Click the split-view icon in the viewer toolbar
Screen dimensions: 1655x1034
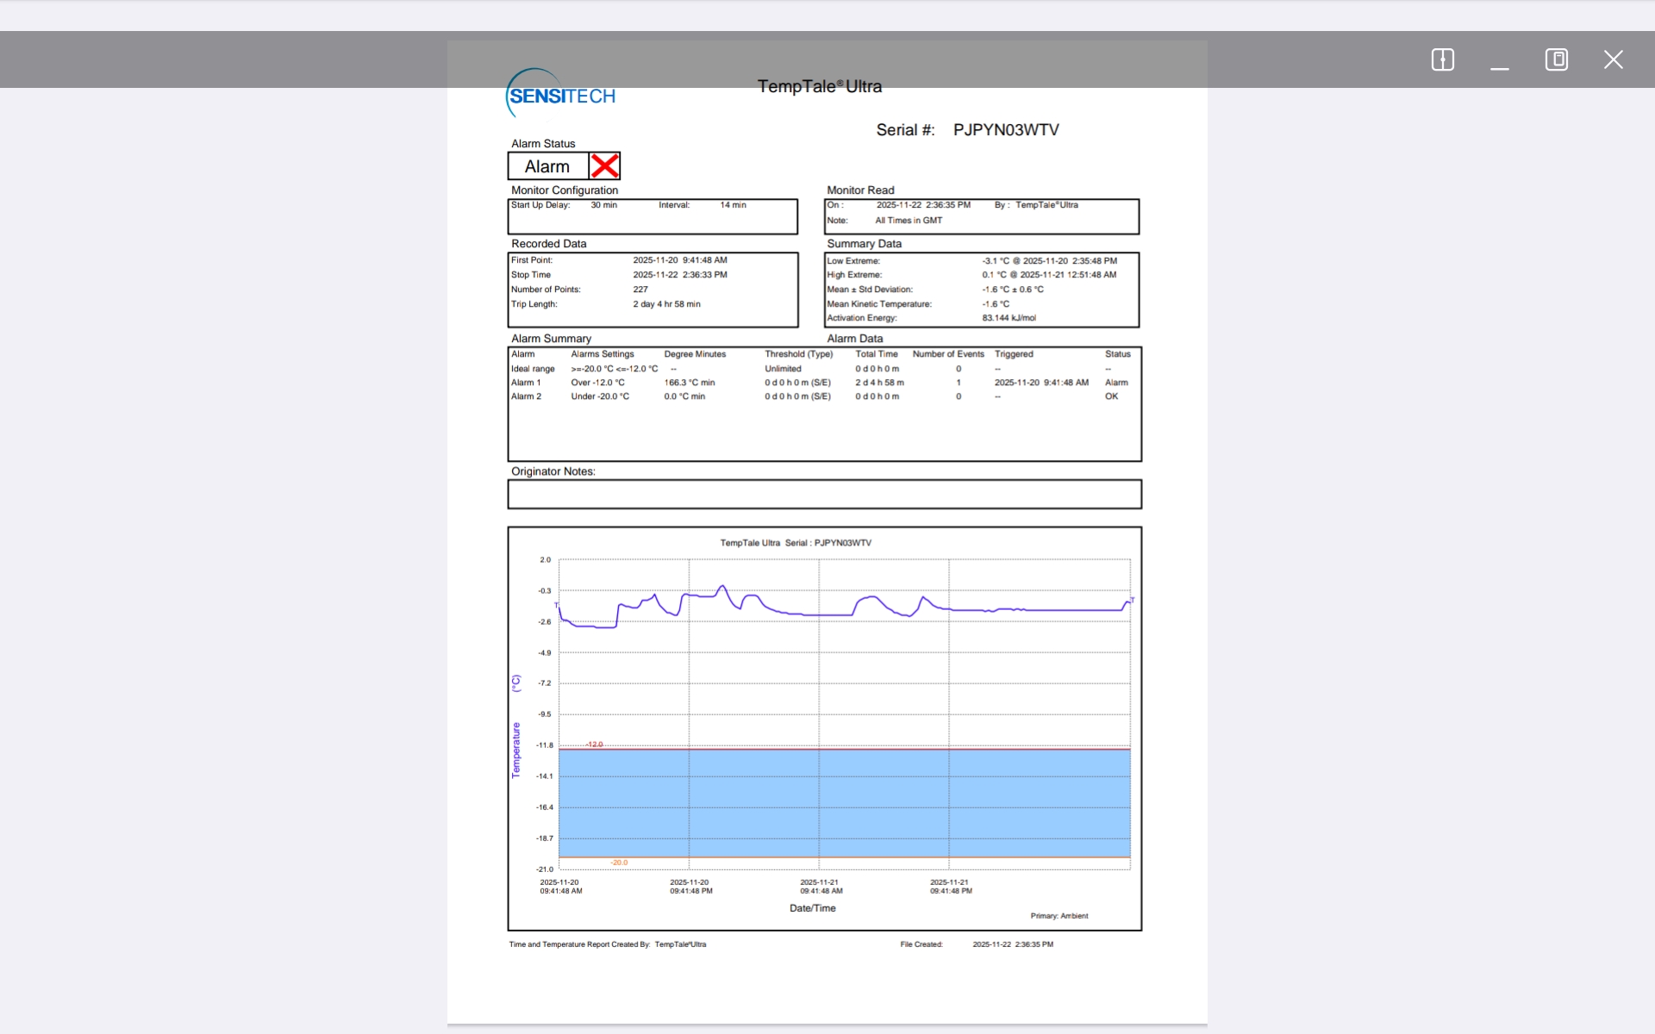click(1442, 59)
